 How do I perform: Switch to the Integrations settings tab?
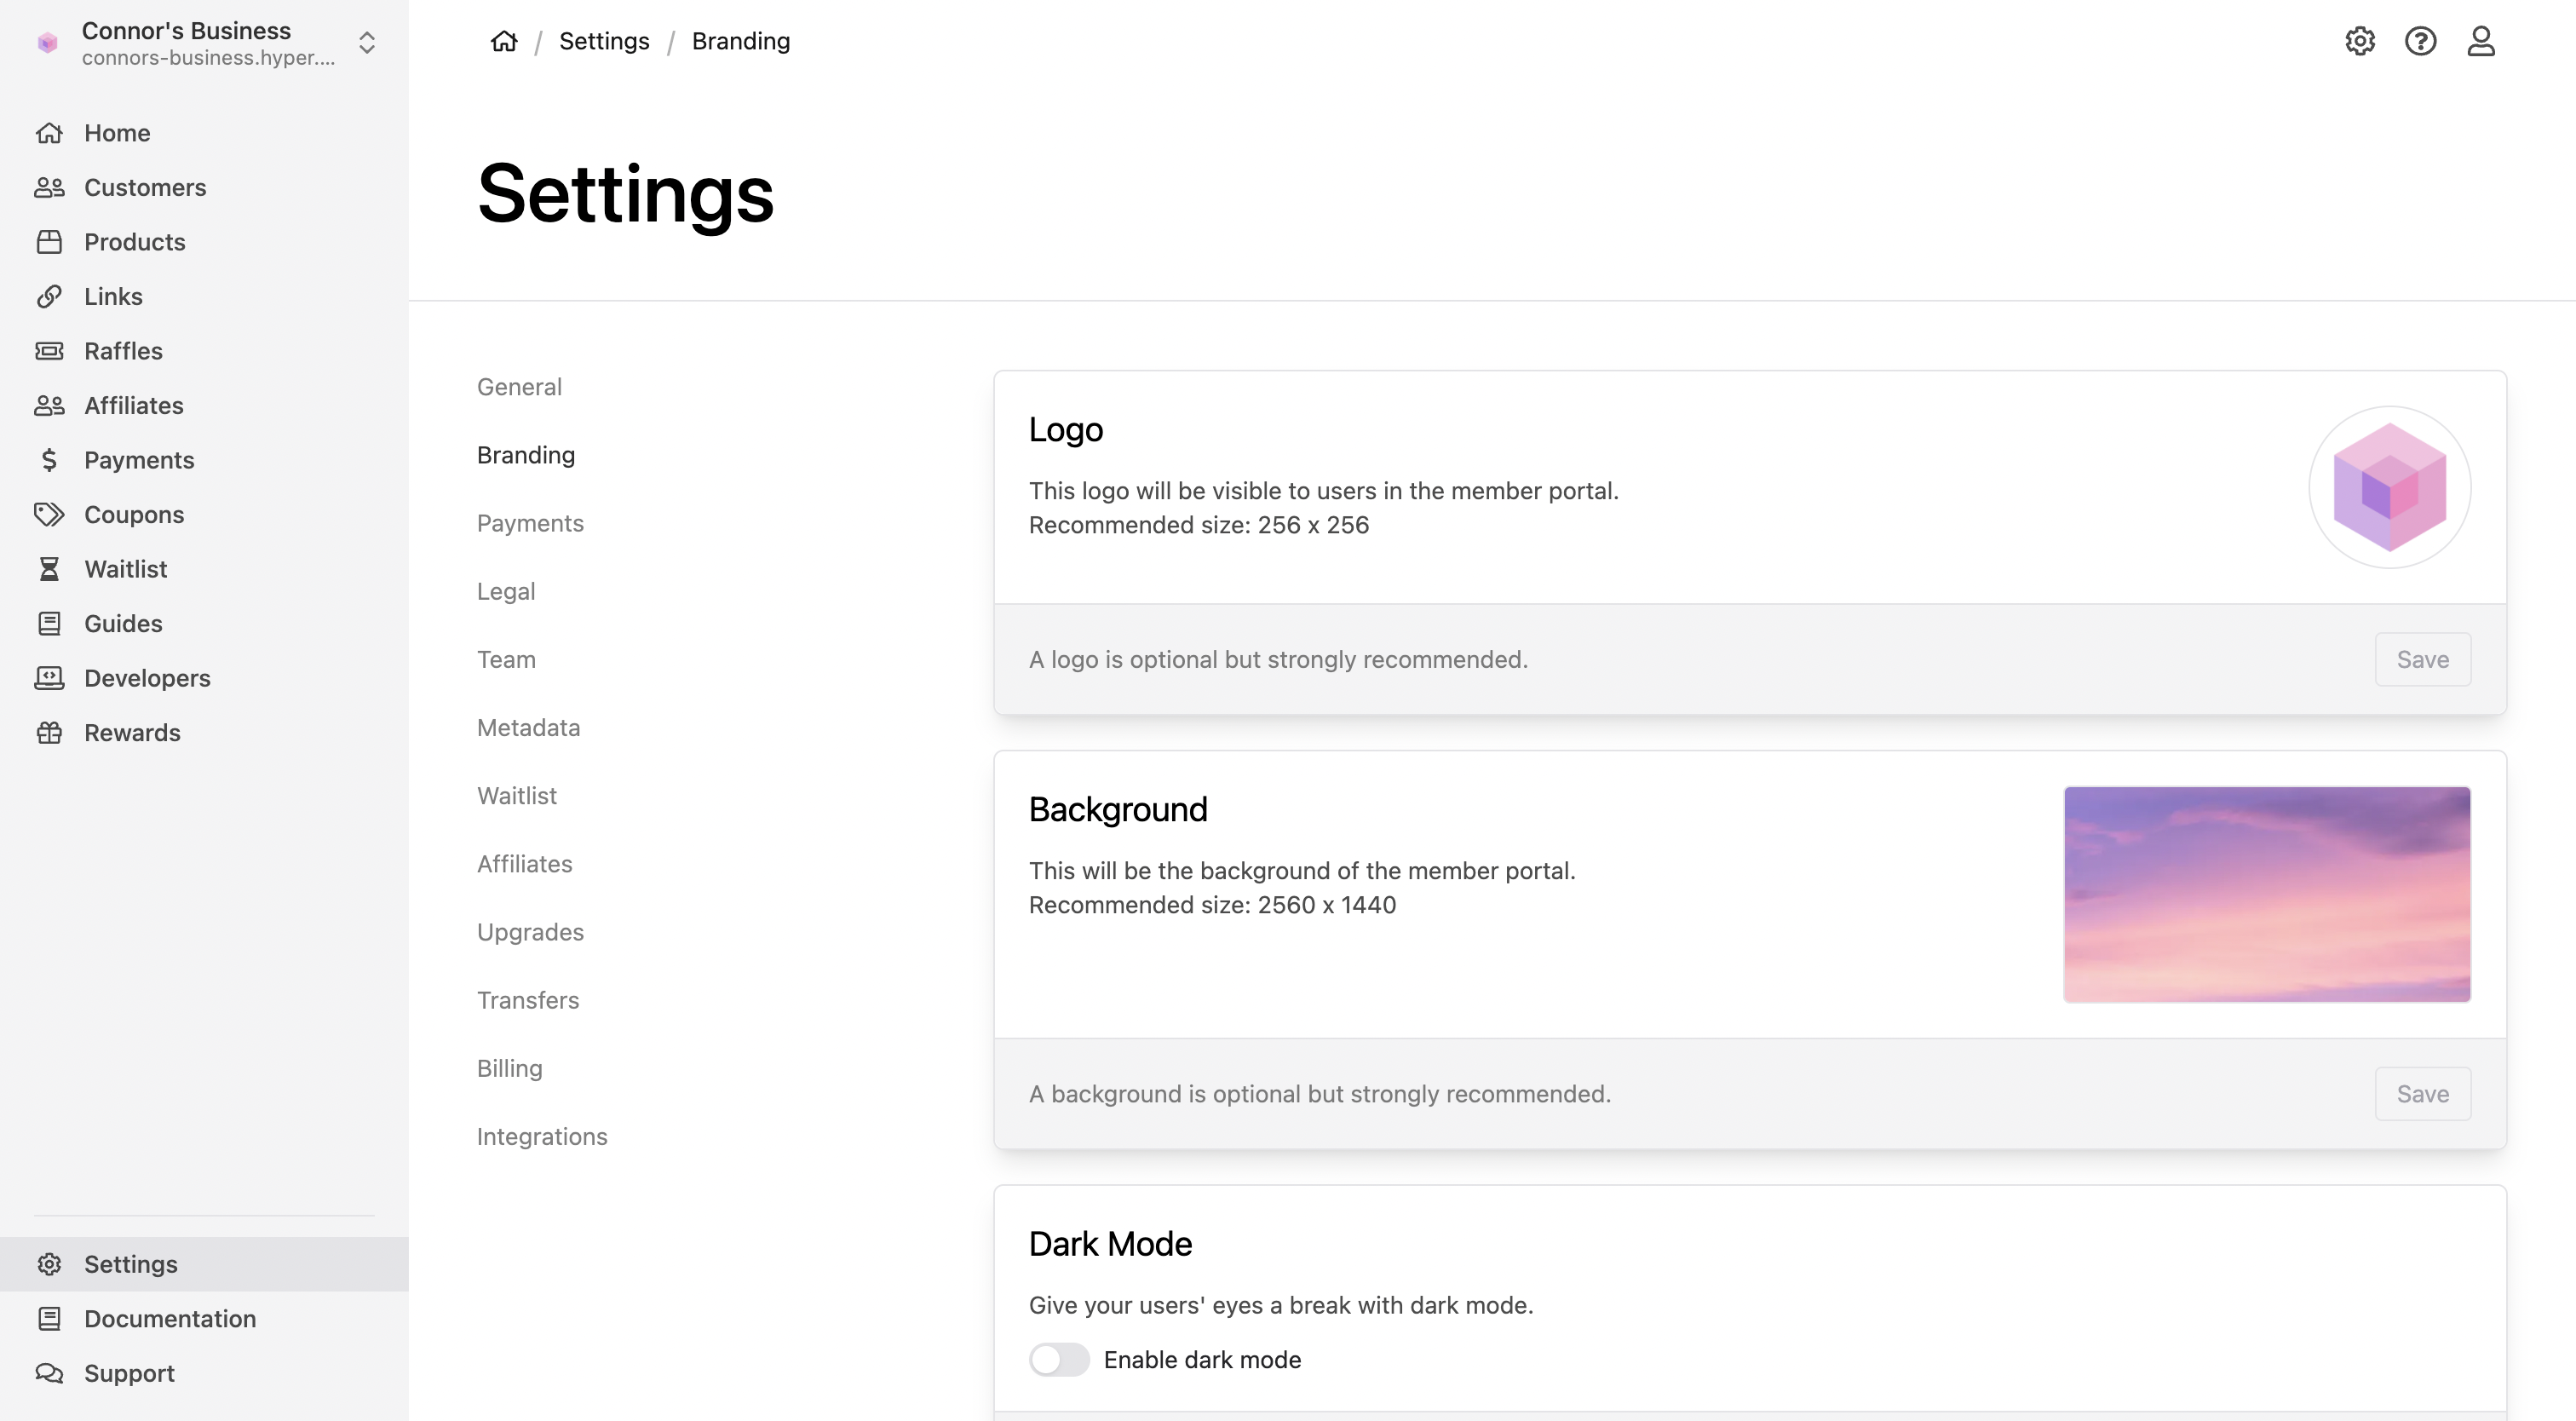pos(541,1136)
